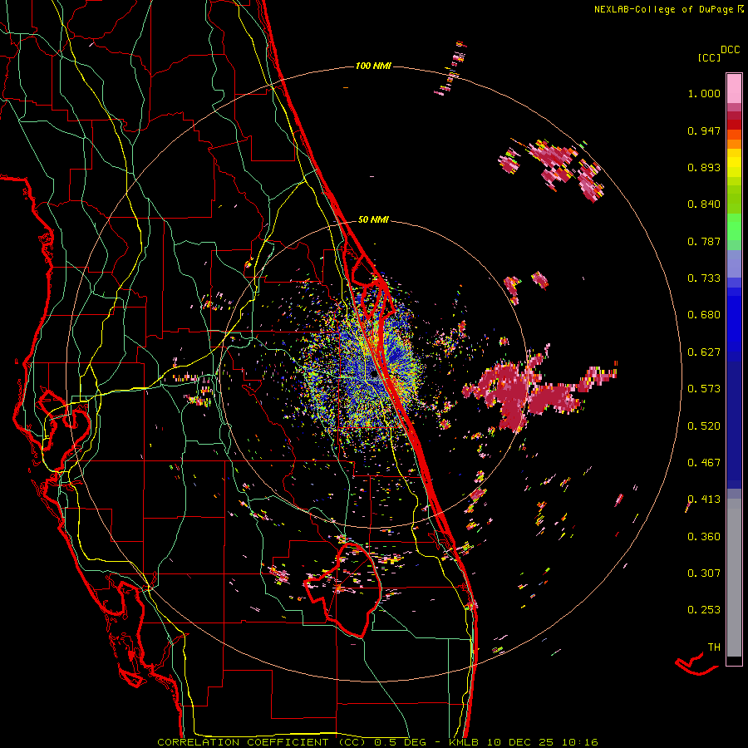748x748 pixels.
Task: Select the bright green color bar segment
Action: click(x=734, y=227)
